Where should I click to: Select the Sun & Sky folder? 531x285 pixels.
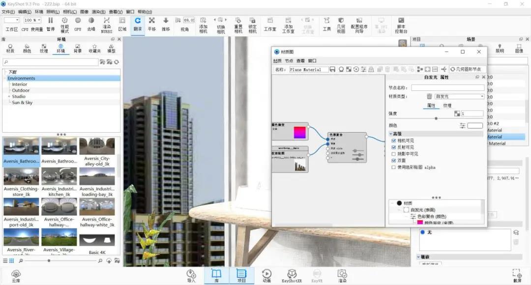coord(22,103)
